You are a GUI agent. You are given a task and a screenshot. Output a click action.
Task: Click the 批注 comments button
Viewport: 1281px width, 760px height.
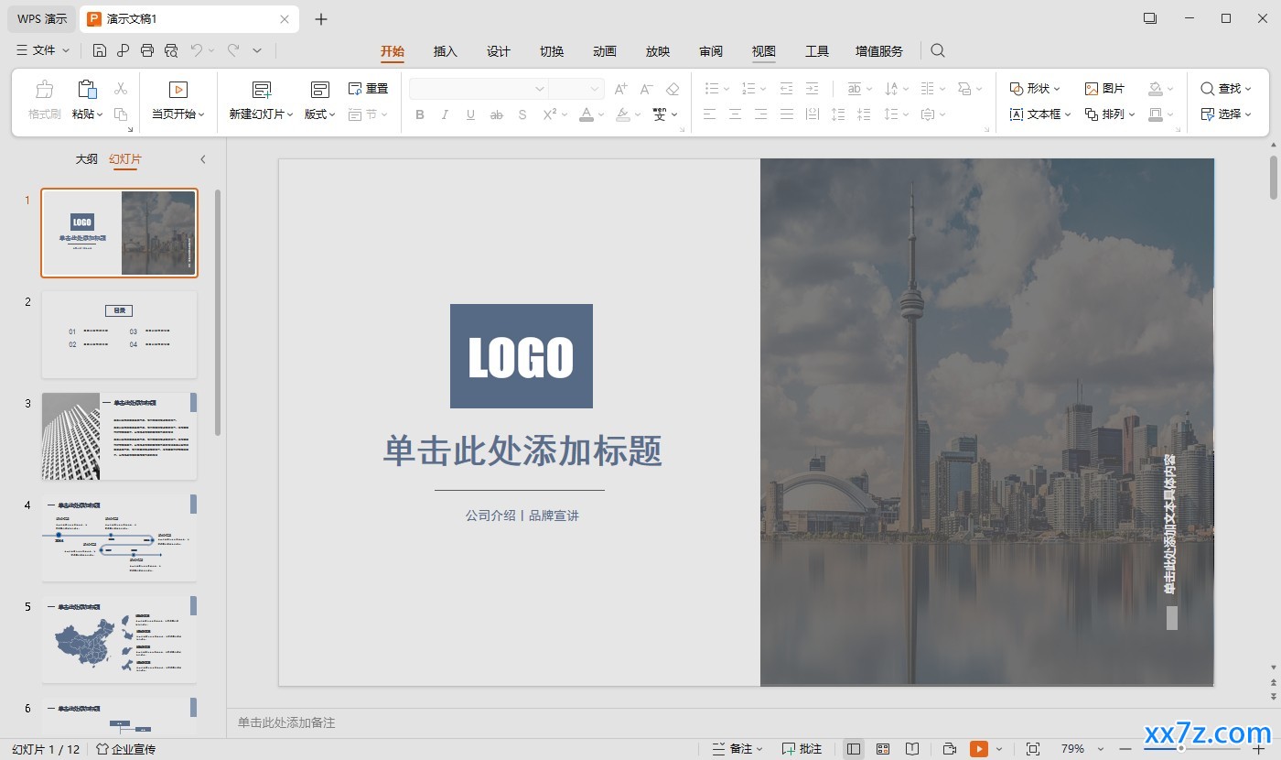pyautogui.click(x=802, y=749)
